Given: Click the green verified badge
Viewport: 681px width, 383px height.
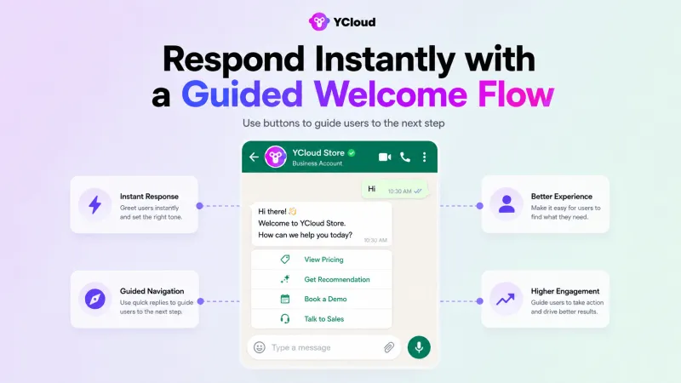Looking at the screenshot, I should tap(352, 153).
